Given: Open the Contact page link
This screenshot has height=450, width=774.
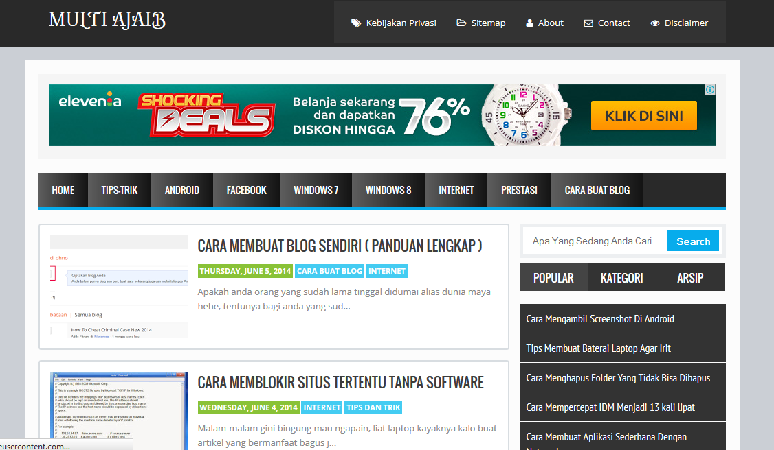Looking at the screenshot, I should tap(614, 23).
